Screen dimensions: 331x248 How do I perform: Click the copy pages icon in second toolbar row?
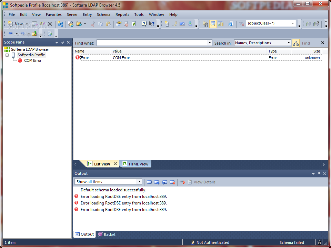50,34
